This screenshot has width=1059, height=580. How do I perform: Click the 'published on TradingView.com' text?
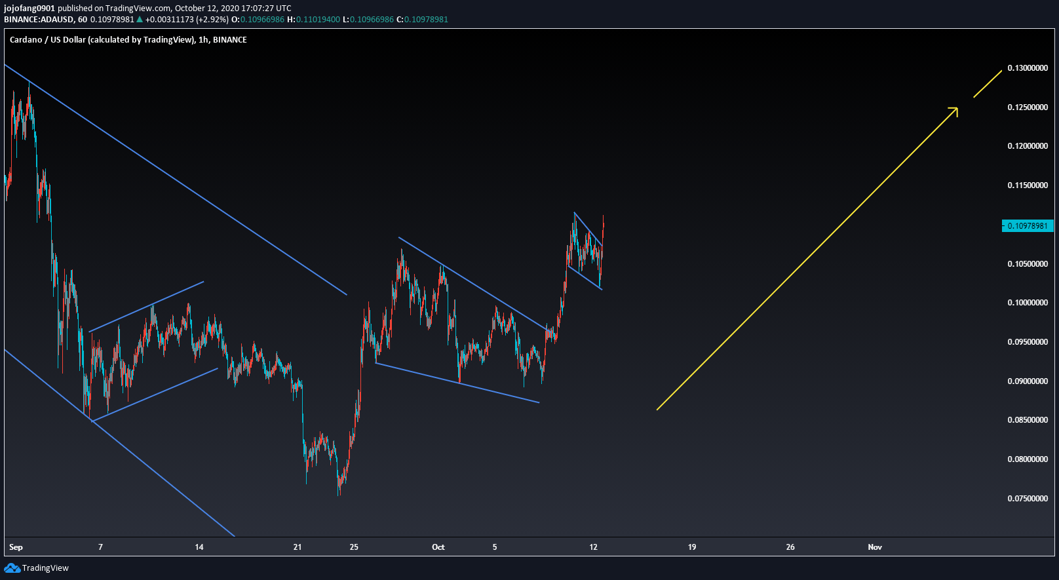click(115, 9)
